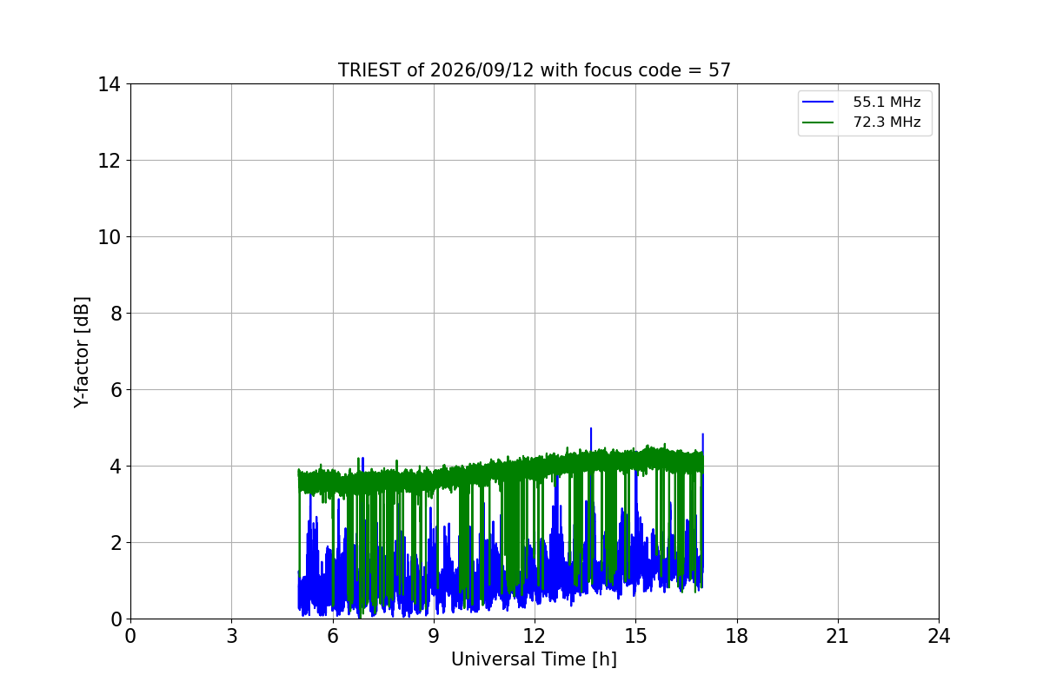This screenshot has width=1043, height=695.
Task: Click x-axis tick label 24
Action: pyautogui.click(x=939, y=636)
